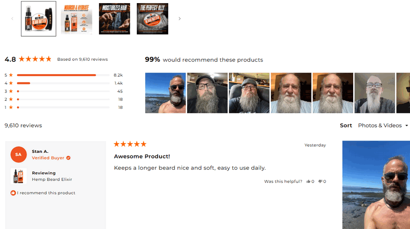Click the thumbs up helpful icon

point(309,181)
